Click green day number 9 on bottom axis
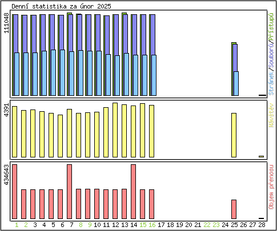 (x=90, y=225)
